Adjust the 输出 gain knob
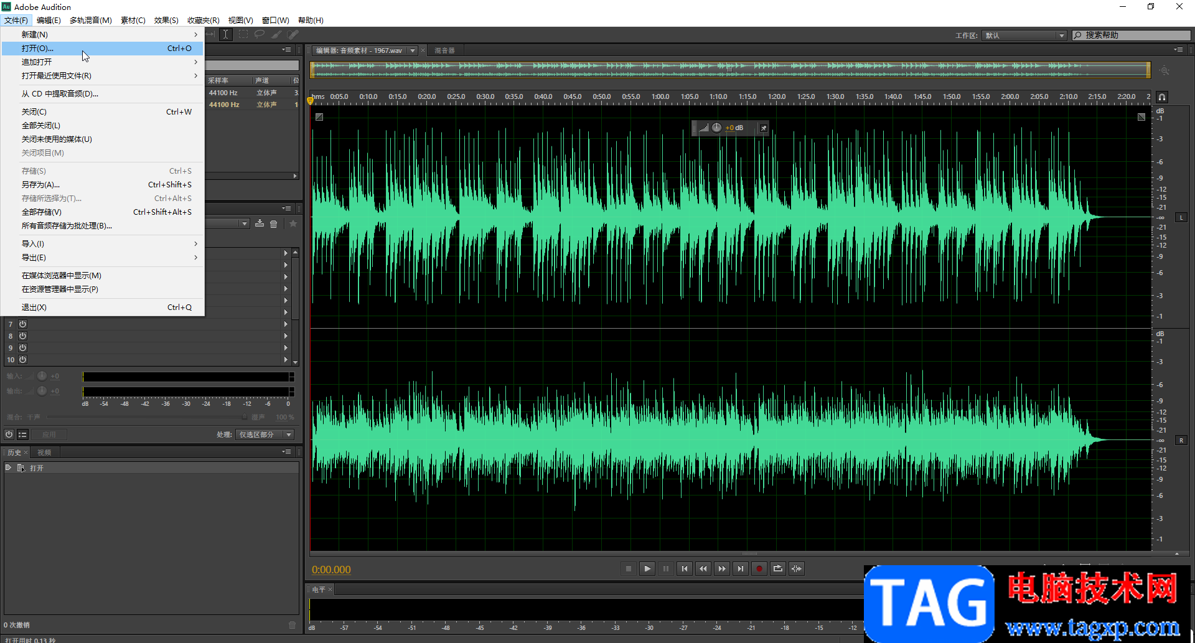 pyautogui.click(x=42, y=391)
